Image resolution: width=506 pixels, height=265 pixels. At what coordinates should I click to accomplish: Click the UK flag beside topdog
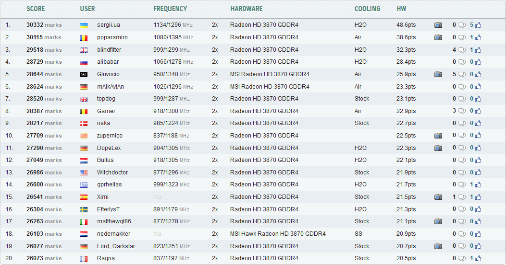click(x=83, y=99)
